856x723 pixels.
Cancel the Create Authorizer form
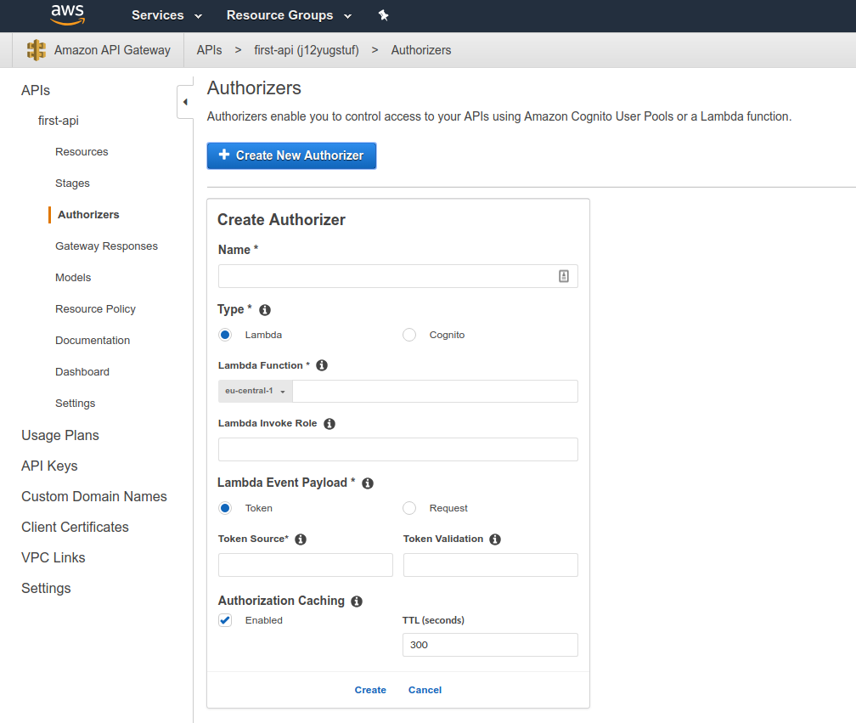coord(425,690)
